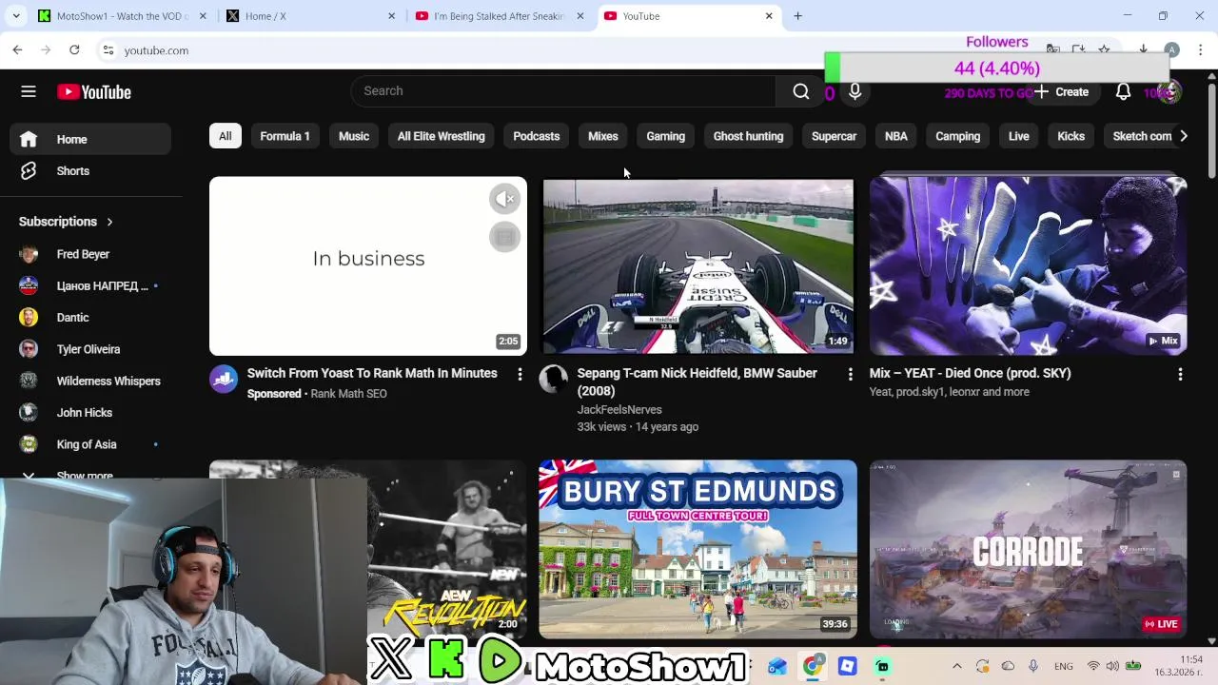This screenshot has width=1218, height=685.
Task: Select the Gaming chip
Action: coord(666,136)
